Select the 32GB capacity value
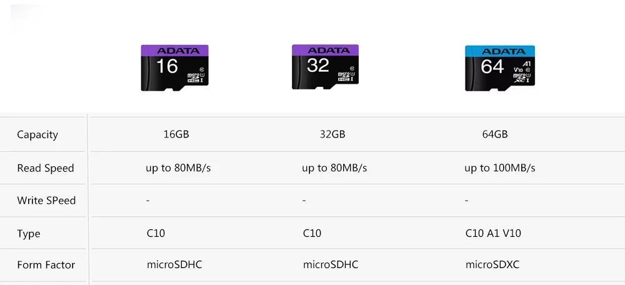 tap(332, 134)
